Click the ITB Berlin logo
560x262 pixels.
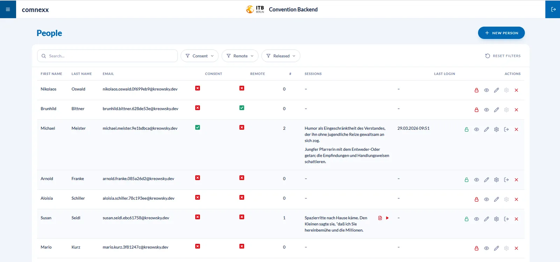[255, 9]
